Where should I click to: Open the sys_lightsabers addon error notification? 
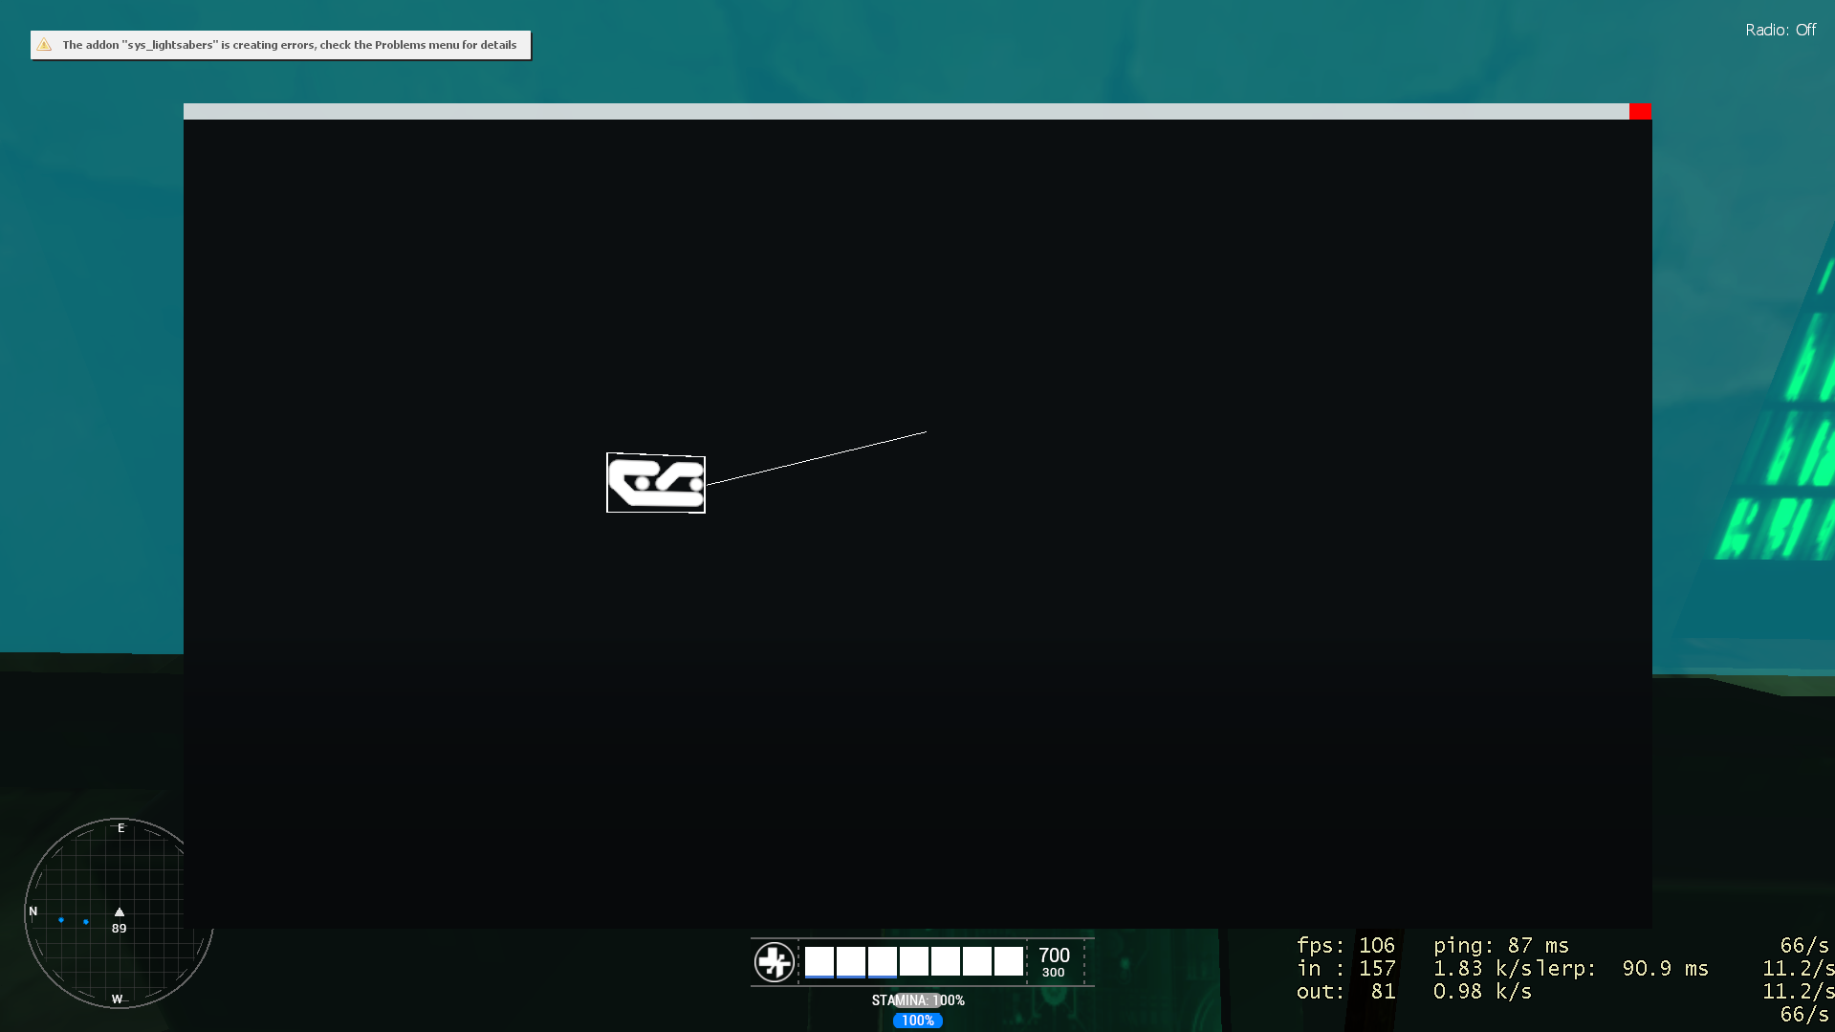pyautogui.click(x=280, y=45)
